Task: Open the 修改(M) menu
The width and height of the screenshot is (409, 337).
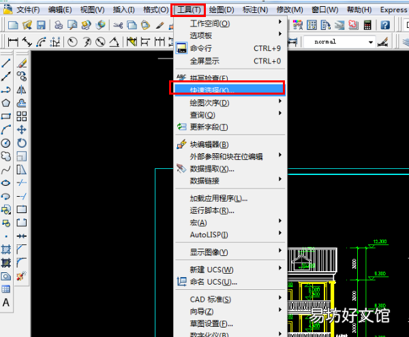Action: point(290,10)
